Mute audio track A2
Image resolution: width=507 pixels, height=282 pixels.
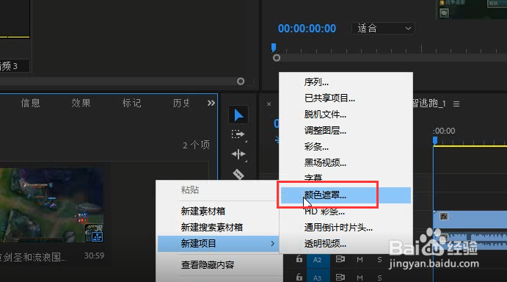click(360, 260)
